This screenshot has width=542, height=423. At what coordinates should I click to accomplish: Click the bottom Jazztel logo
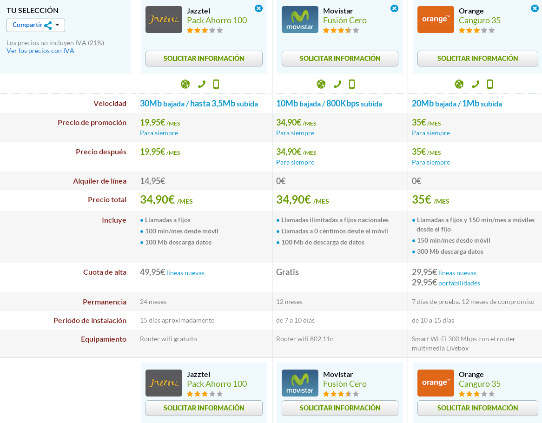tap(164, 383)
